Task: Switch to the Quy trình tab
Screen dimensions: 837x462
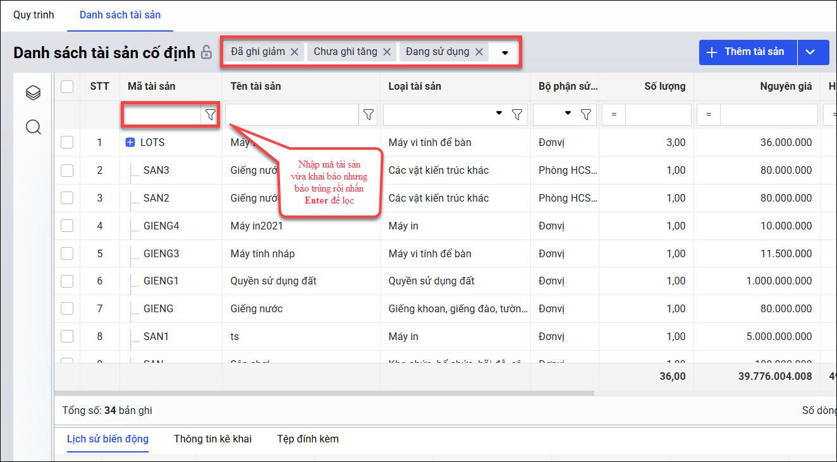Action: (x=34, y=15)
